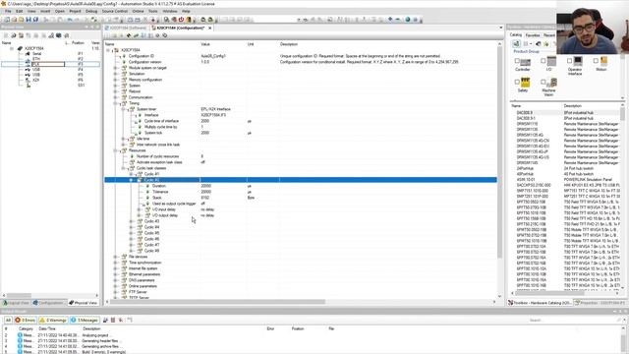Toggle the 5 Messages filter button

[x=85, y=321]
